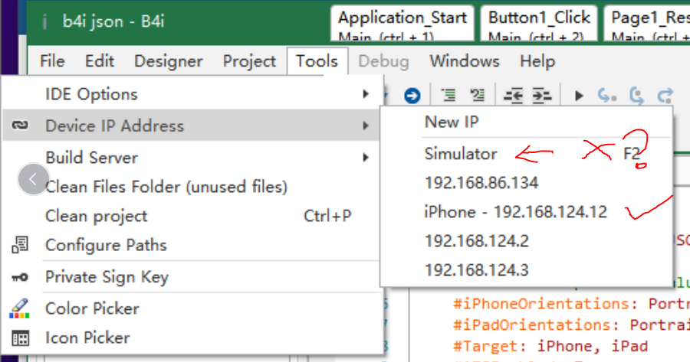
Task: Choose Simulator as the device
Action: 461,154
